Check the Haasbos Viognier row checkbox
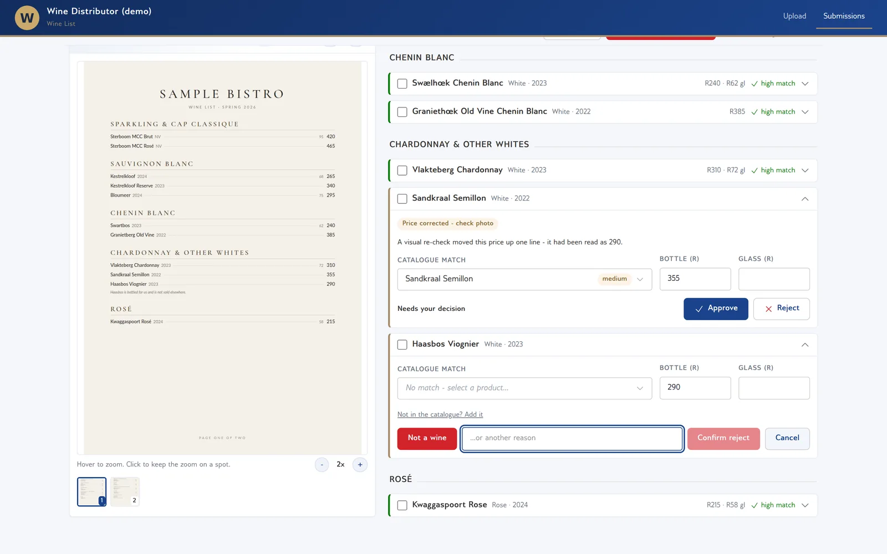Viewport: 887px width, 554px height. tap(402, 345)
